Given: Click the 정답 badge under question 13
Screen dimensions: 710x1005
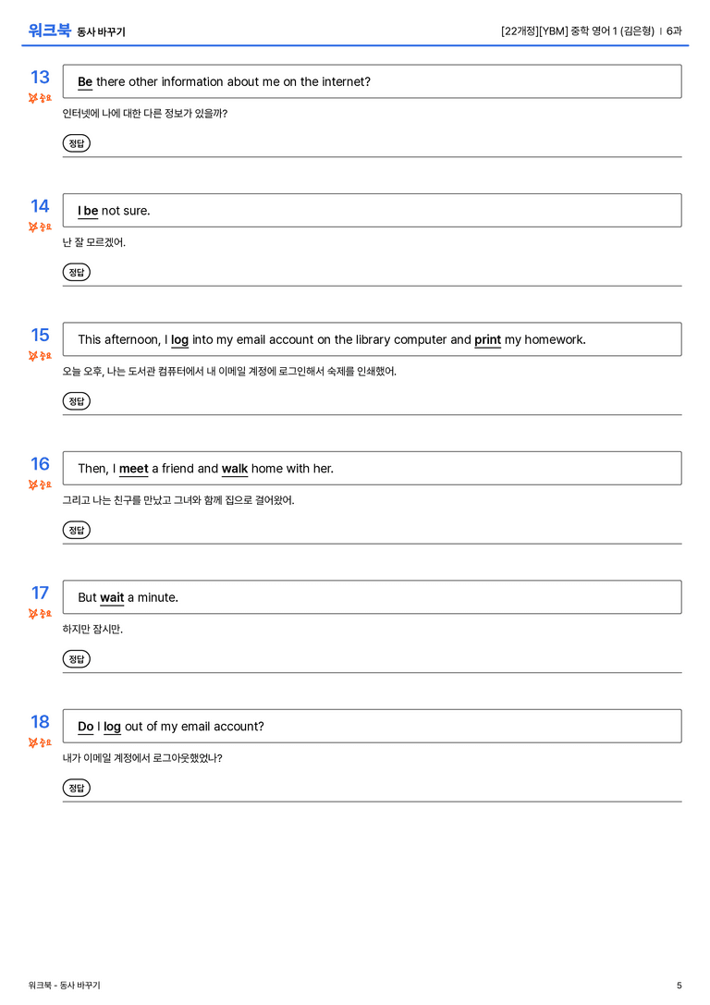Looking at the screenshot, I should [76, 143].
